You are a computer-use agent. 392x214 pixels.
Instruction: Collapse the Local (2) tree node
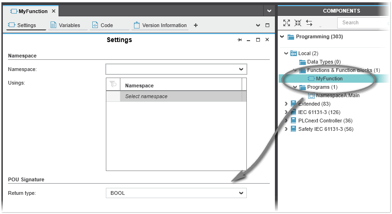pos(287,53)
